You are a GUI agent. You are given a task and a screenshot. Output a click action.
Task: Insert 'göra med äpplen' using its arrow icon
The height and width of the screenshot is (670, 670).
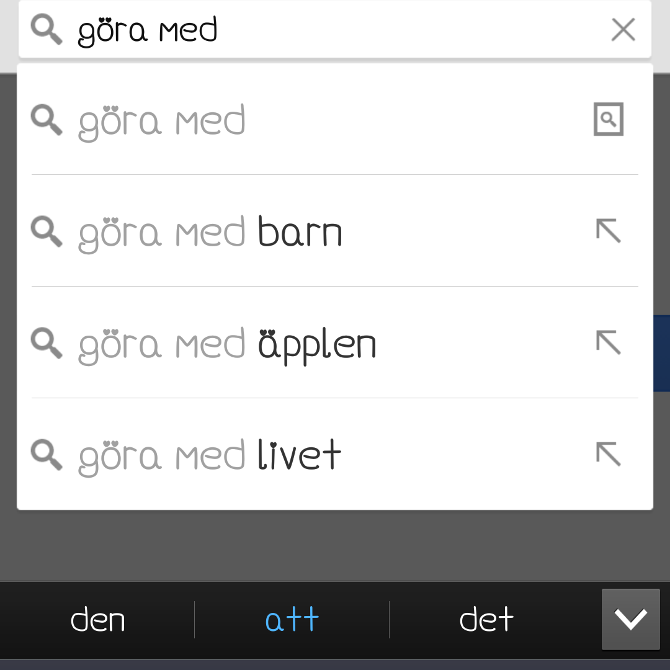608,342
